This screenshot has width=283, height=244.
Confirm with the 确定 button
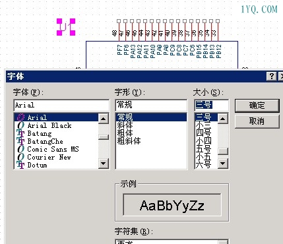click(257, 106)
